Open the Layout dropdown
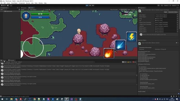 pyautogui.click(x=175, y=5)
